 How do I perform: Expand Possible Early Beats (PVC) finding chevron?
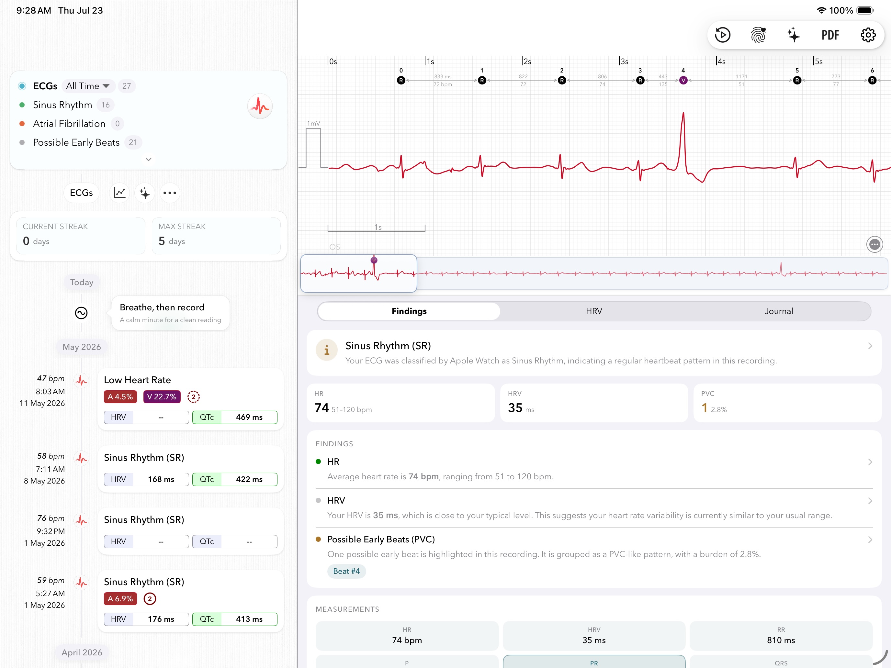pos(870,540)
